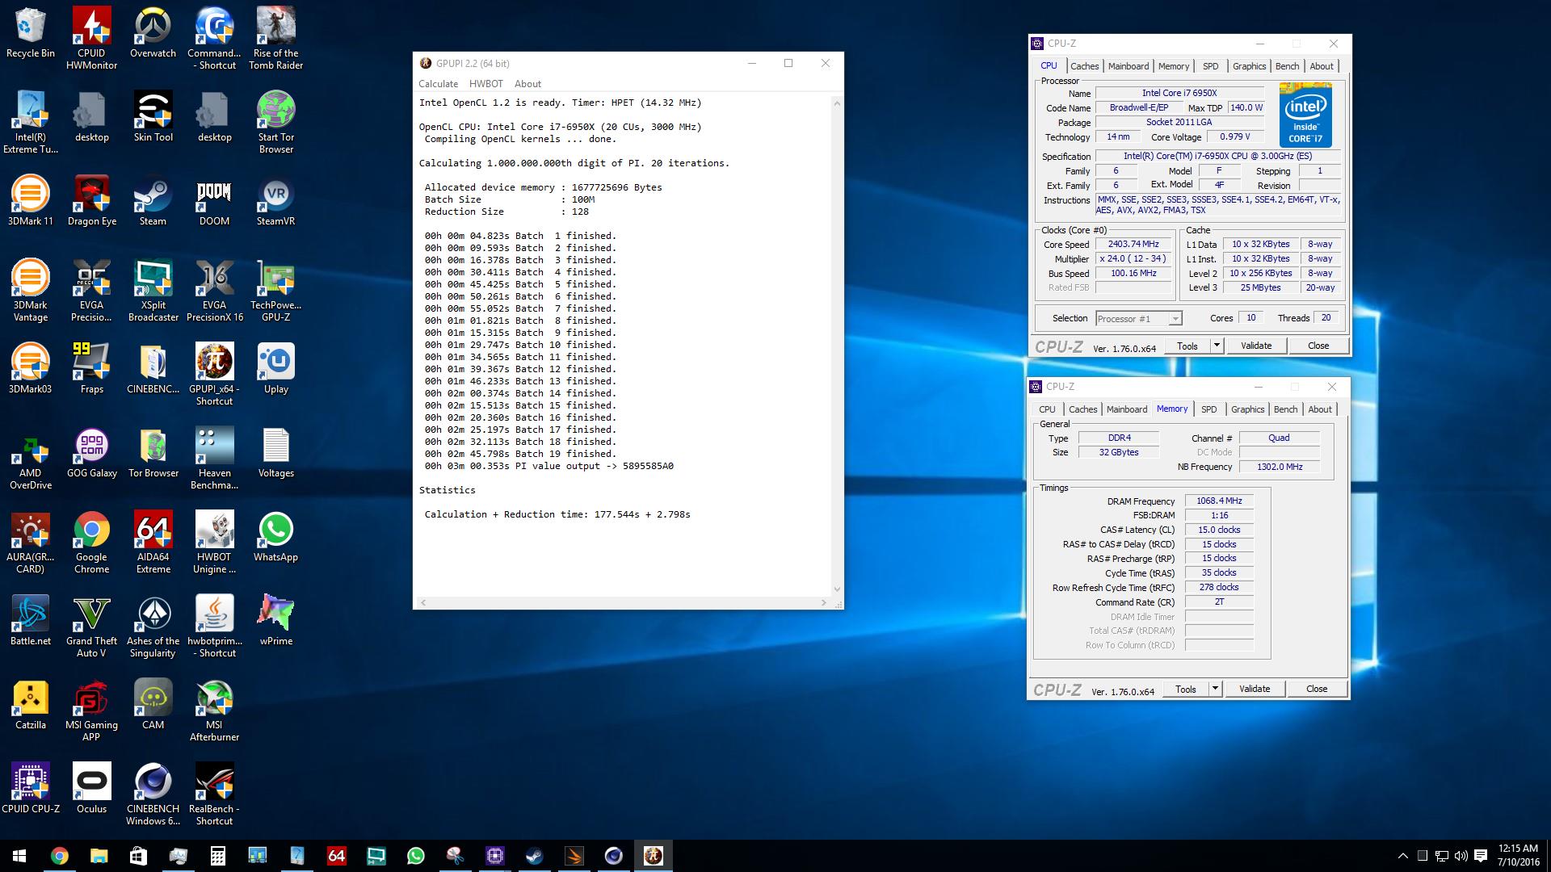This screenshot has height=872, width=1551.
Task: Click GPUPI vertical scrollbar down arrow
Action: click(x=837, y=589)
